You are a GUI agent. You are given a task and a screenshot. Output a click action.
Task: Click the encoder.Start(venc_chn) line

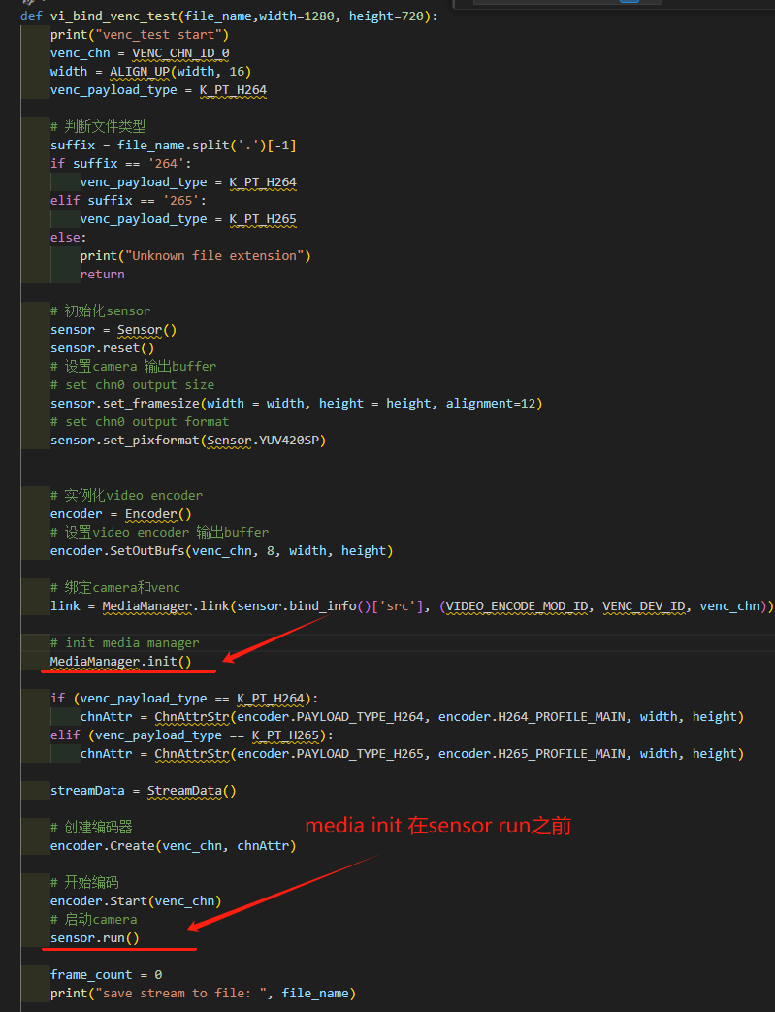pyautogui.click(x=135, y=901)
